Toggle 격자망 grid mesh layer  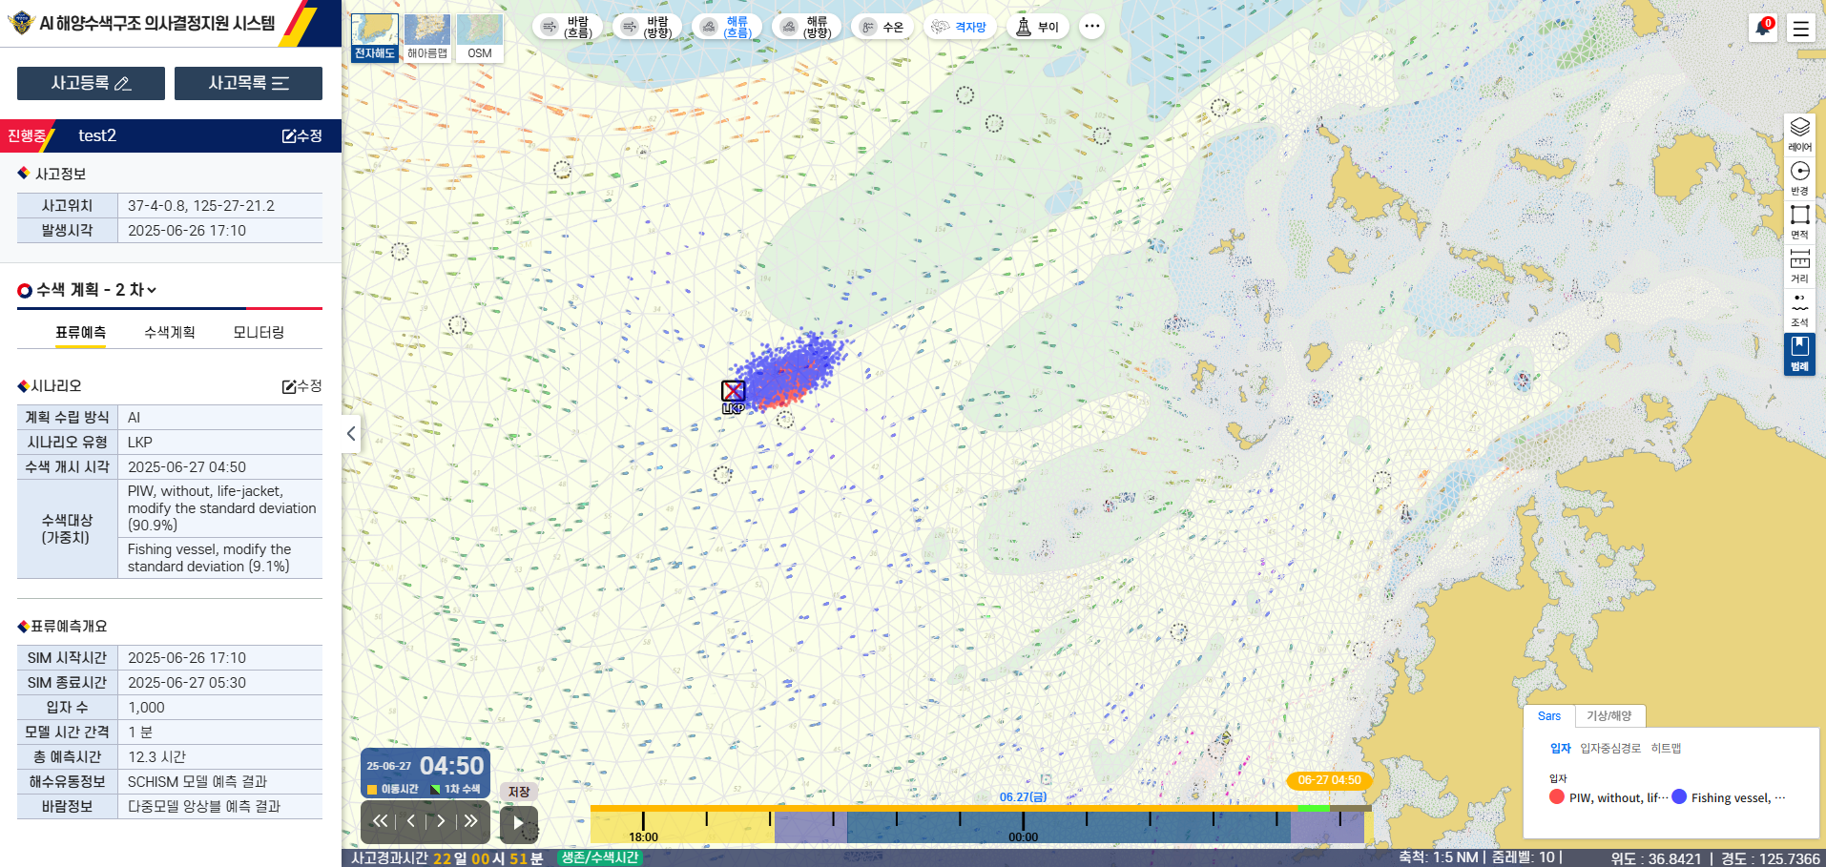pos(960,27)
